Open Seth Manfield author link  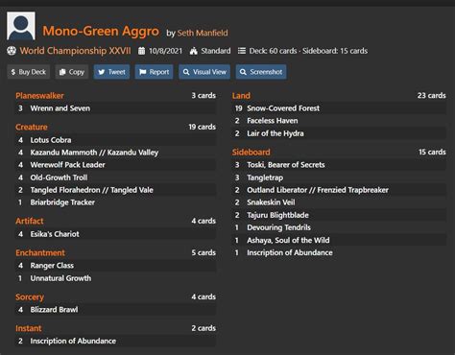203,33
